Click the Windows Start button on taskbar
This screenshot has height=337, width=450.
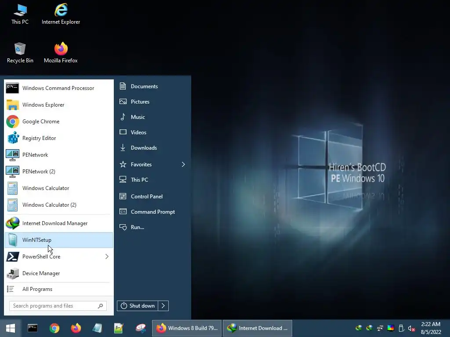pyautogui.click(x=11, y=328)
